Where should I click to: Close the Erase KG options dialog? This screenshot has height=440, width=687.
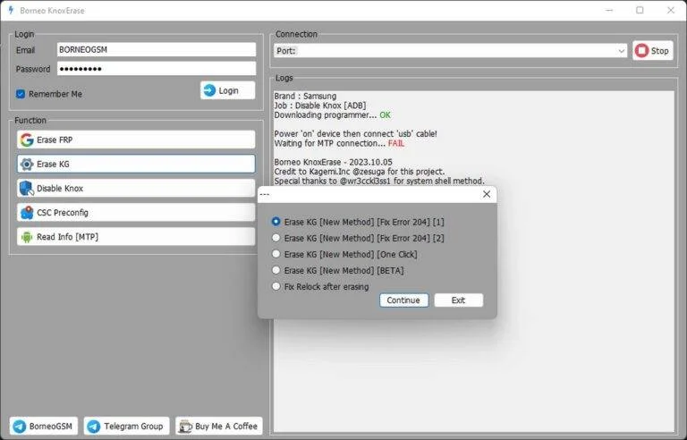pyautogui.click(x=487, y=194)
